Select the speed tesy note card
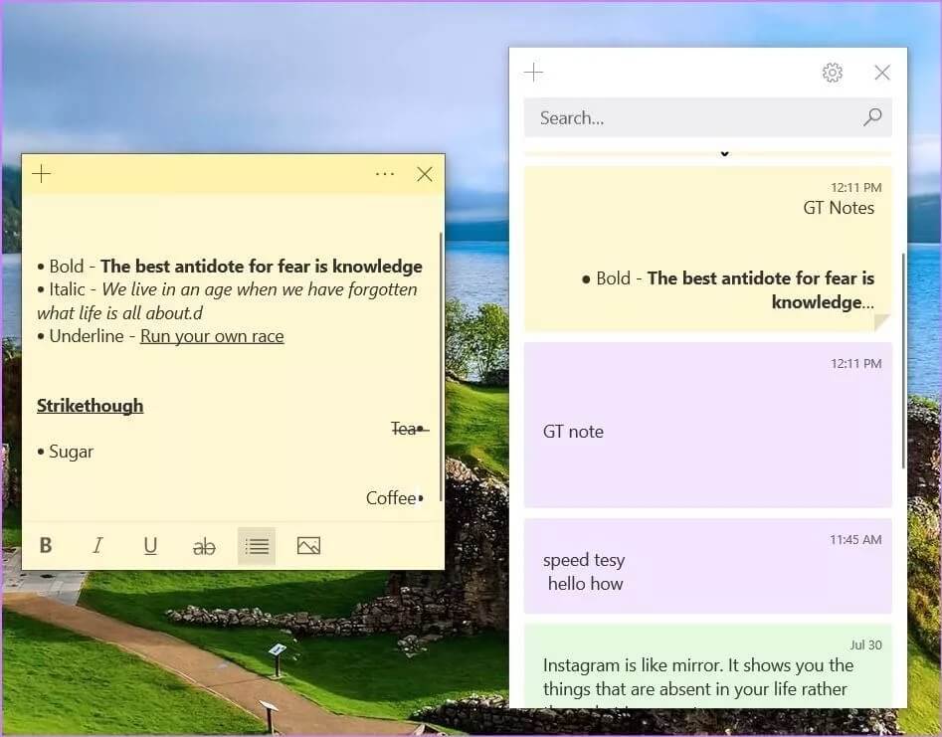 point(707,566)
